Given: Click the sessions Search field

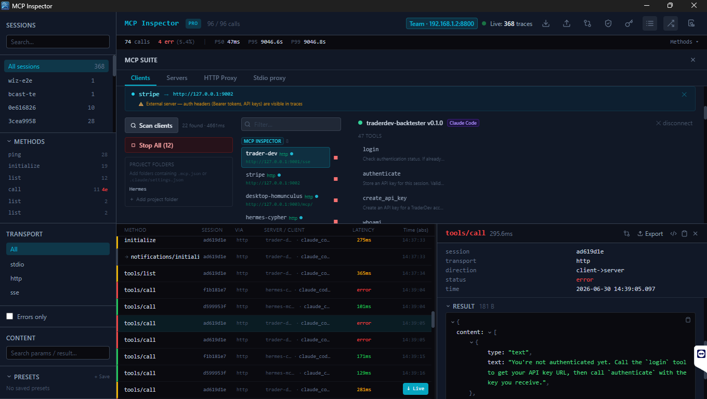Looking at the screenshot, I should point(58,42).
